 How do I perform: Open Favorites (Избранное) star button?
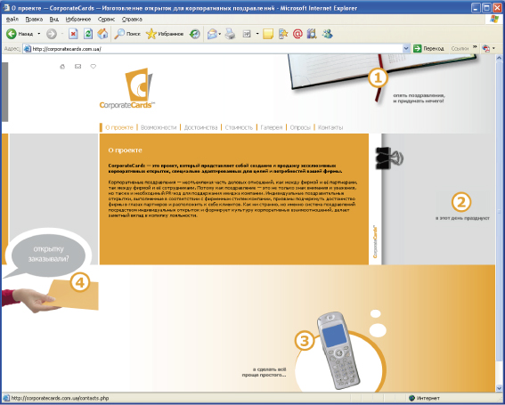(165, 34)
